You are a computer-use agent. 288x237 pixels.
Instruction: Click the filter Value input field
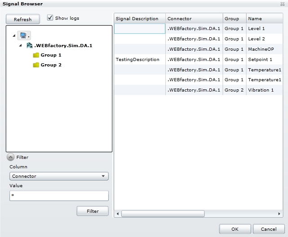59,196
